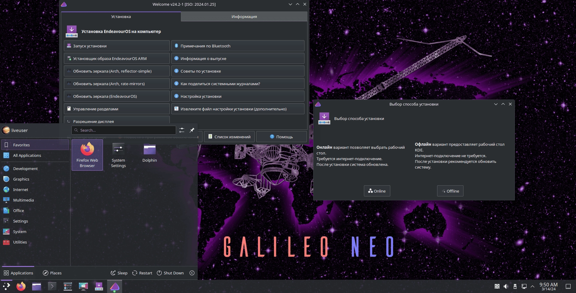Click the removable devices tray icon
Screen dimensions: 576x293
tap(515, 286)
